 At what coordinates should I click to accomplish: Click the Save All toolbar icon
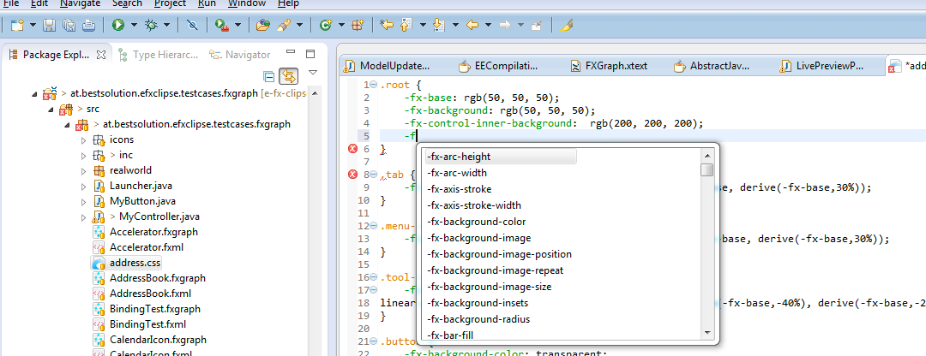(69, 26)
